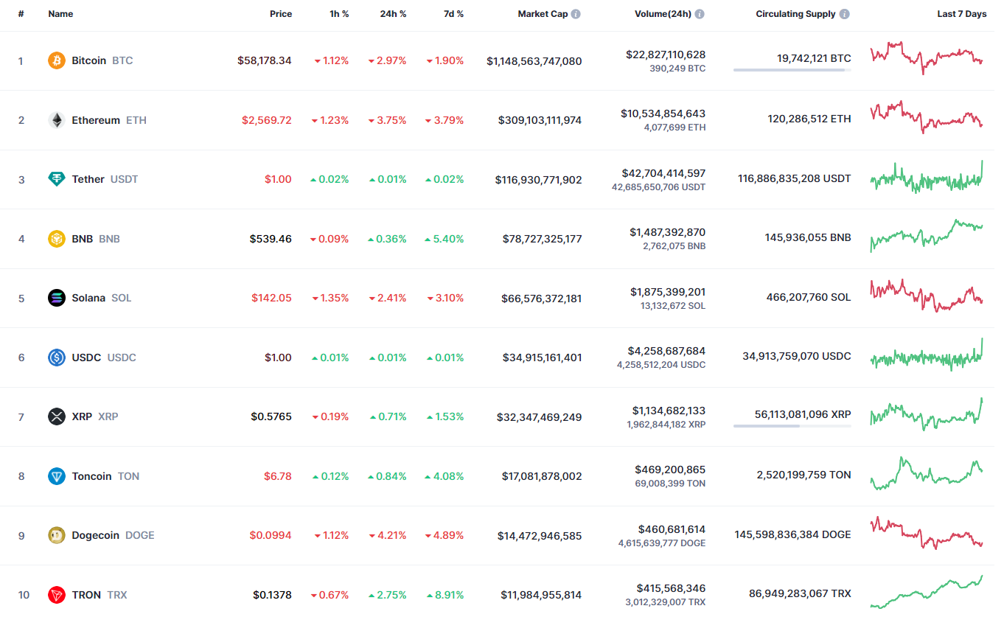
Task: Click the BNB coin logo icon
Action: coord(57,239)
